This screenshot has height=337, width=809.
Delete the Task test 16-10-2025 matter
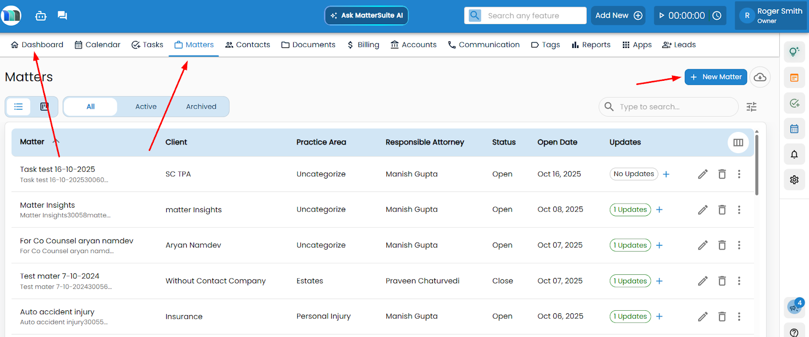coord(722,174)
